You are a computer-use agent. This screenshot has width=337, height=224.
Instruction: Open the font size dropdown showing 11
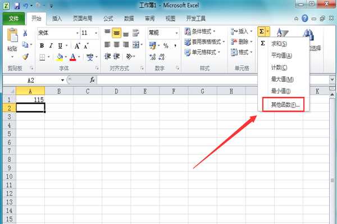(x=96, y=33)
